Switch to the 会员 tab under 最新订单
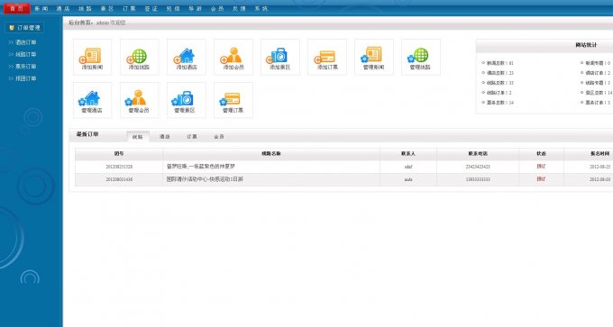Screen dimensions: 613x327 pos(219,137)
